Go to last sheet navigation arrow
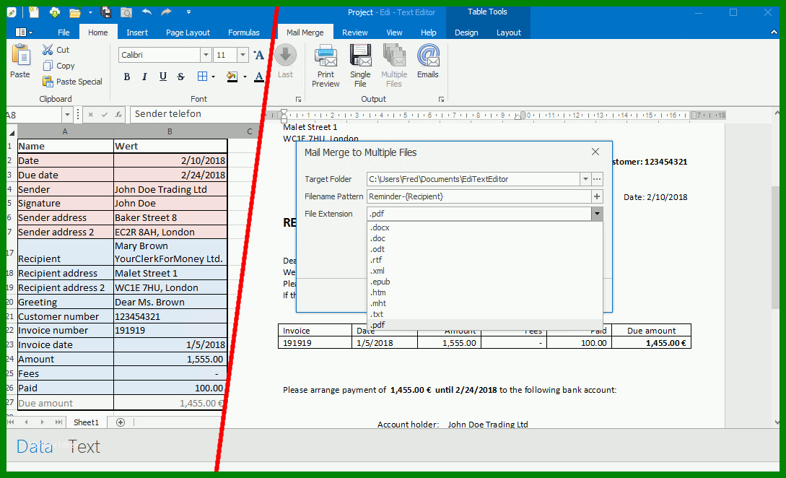The height and width of the screenshot is (478, 786). click(58, 422)
